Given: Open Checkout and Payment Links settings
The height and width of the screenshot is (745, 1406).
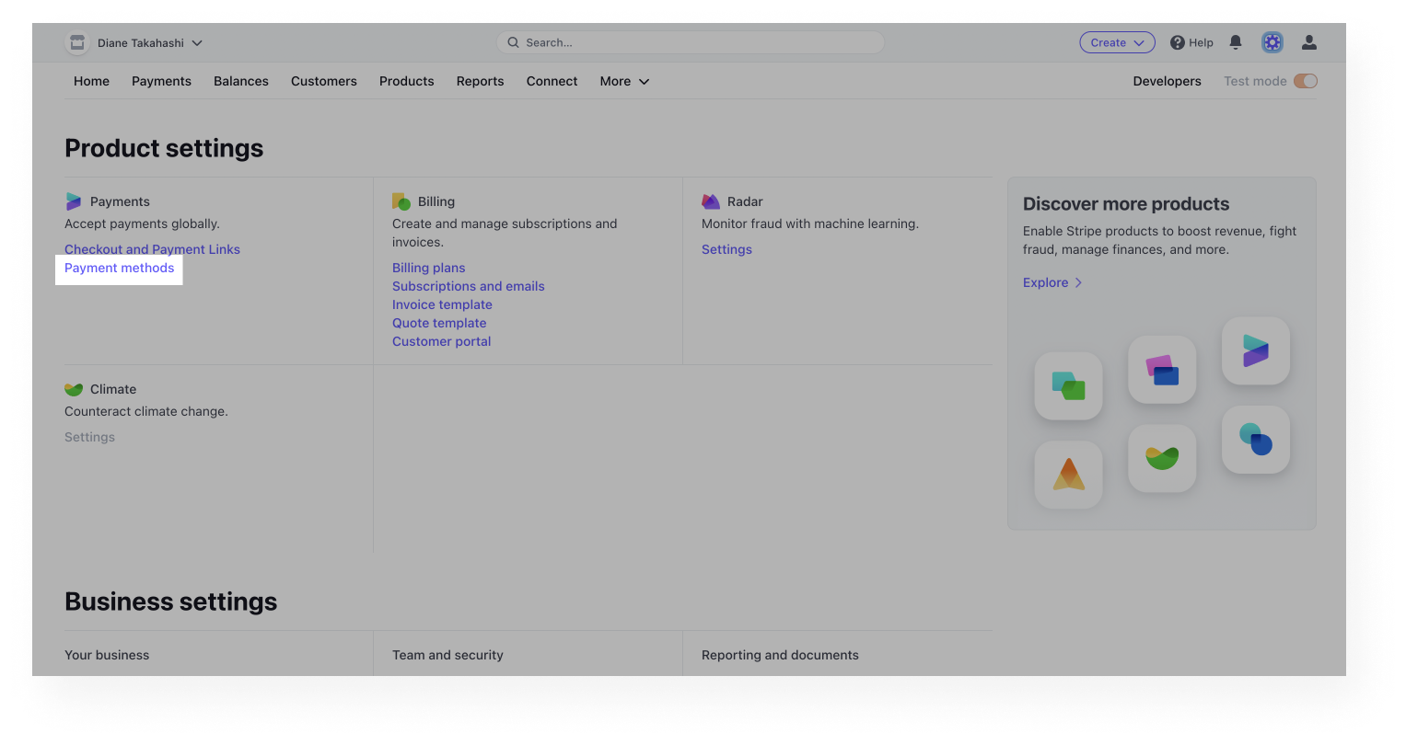Looking at the screenshot, I should 152,249.
